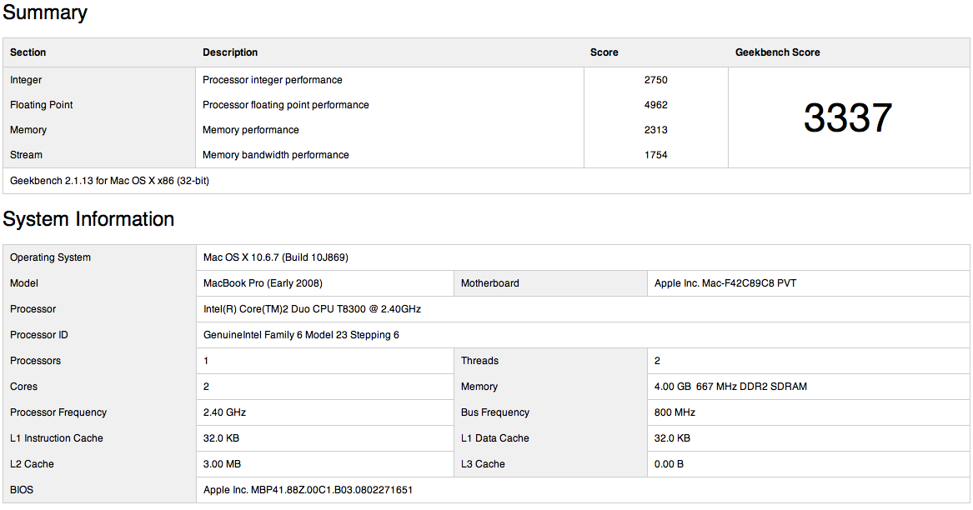973x510 pixels.
Task: Click the L1 Data Cache label
Action: click(x=495, y=438)
